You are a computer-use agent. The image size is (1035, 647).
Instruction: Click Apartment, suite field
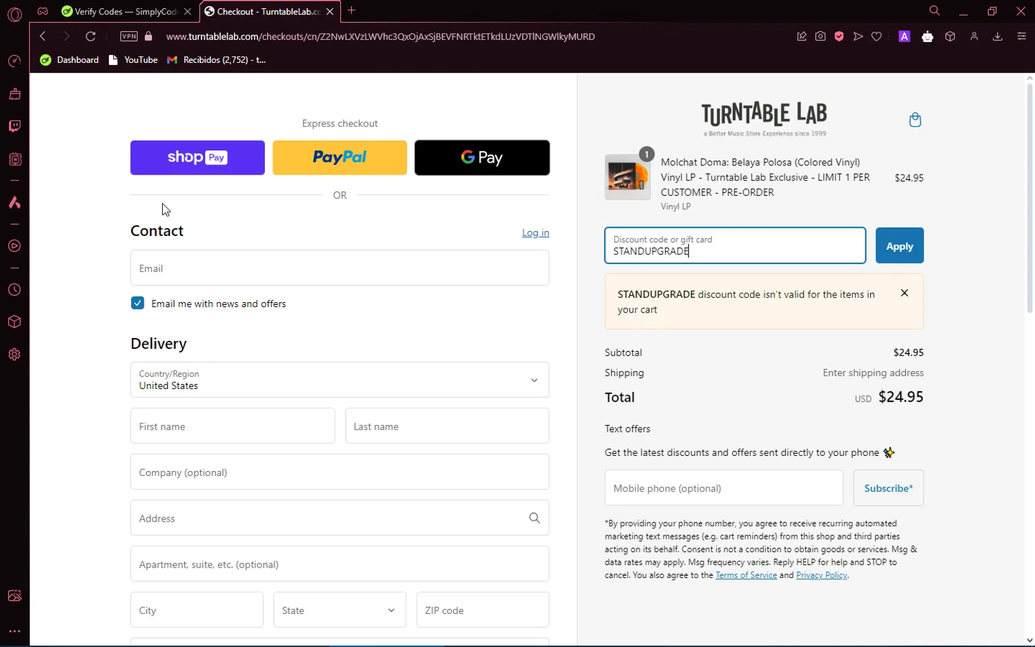click(340, 564)
